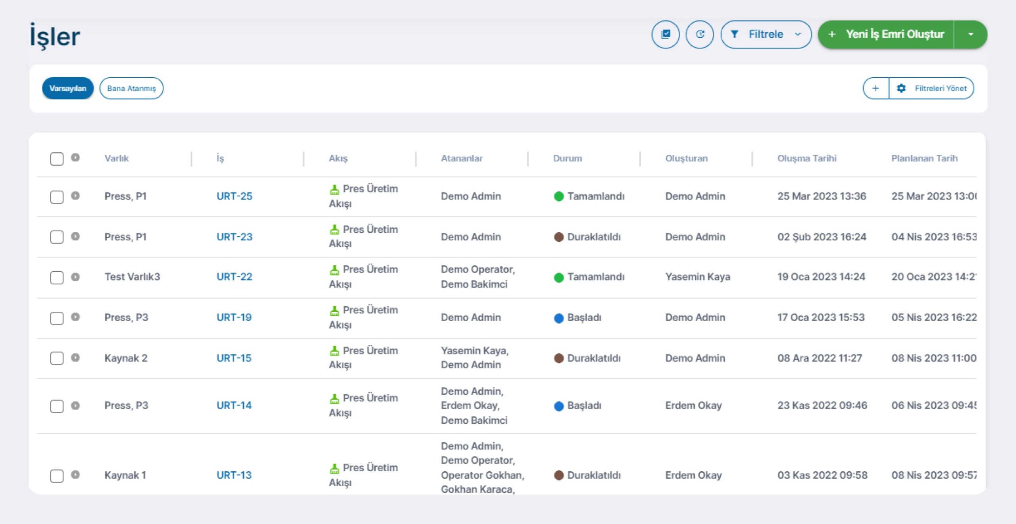Click the funnel icon in Filtrele
The height and width of the screenshot is (524, 1016).
[x=735, y=35]
